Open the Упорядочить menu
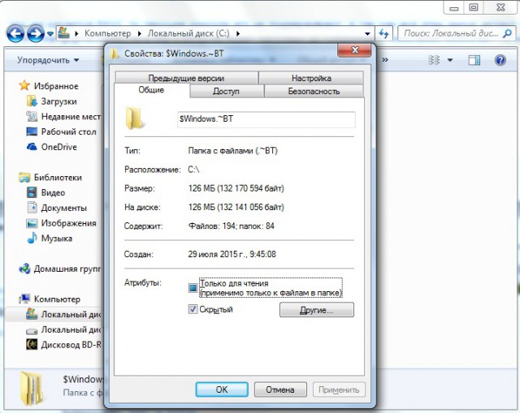This screenshot has width=520, height=413. 48,60
